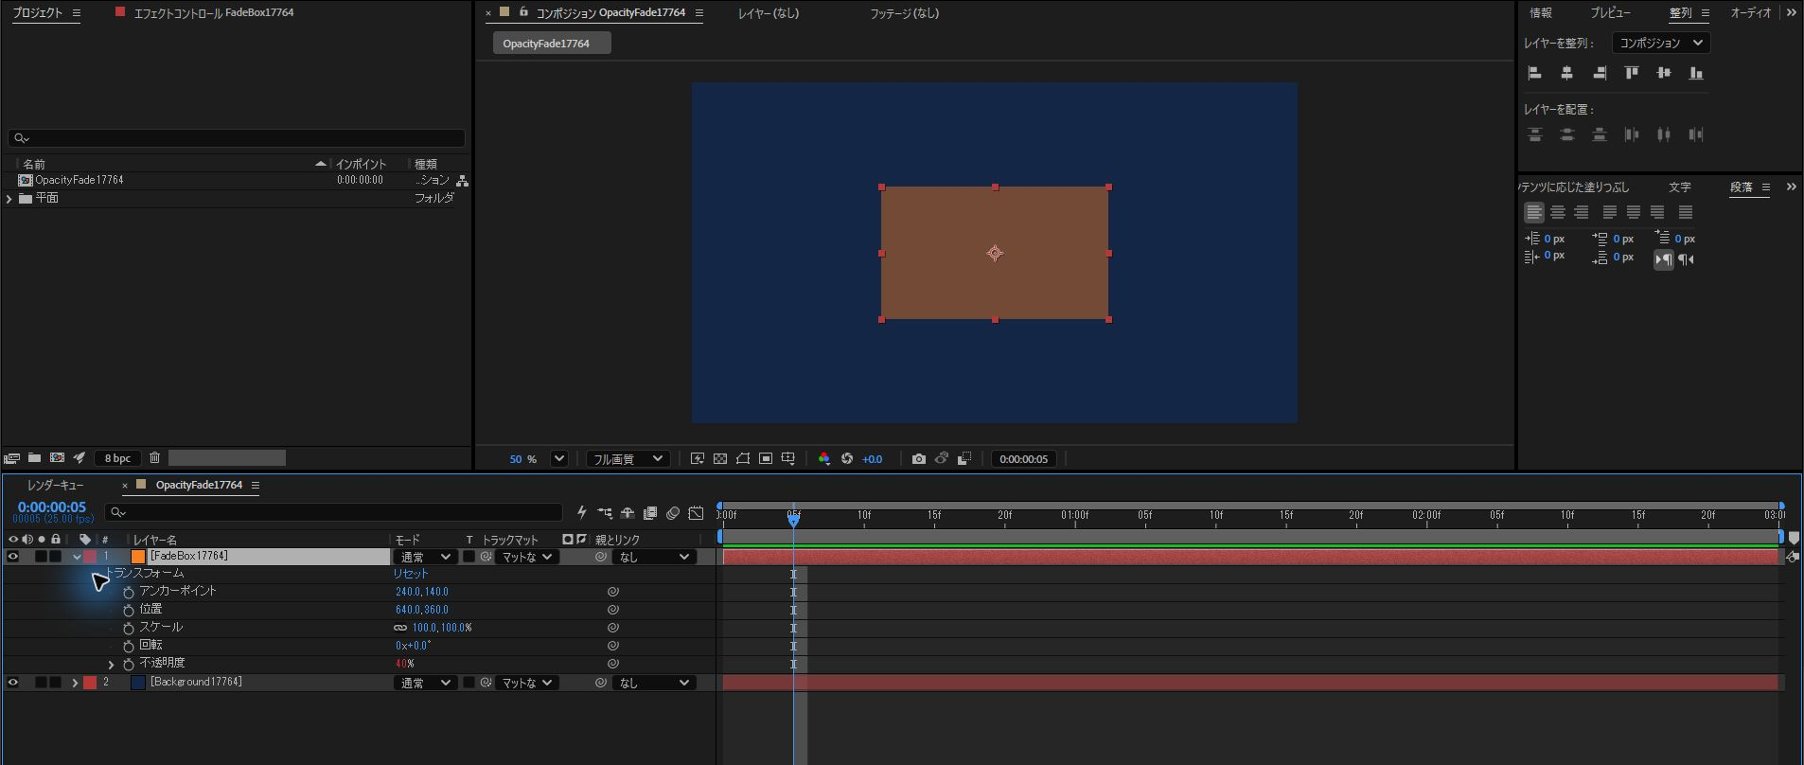Enable motion blur for the composition
1804x765 pixels.
(x=673, y=513)
